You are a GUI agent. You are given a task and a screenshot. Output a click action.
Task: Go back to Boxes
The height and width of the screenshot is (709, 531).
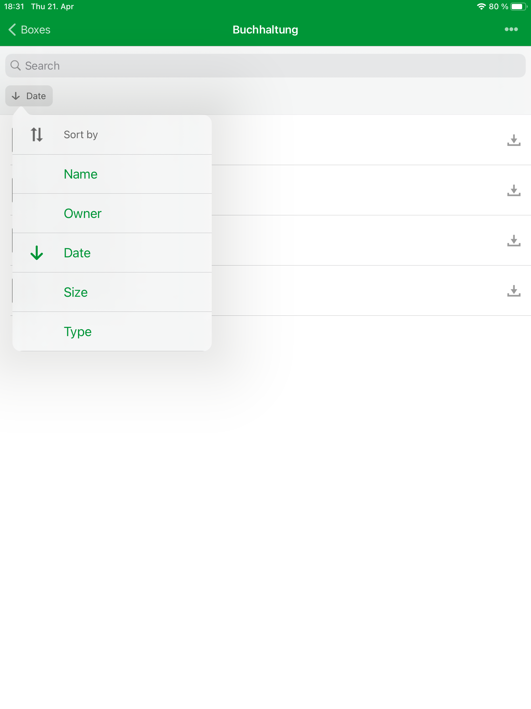pyautogui.click(x=29, y=30)
